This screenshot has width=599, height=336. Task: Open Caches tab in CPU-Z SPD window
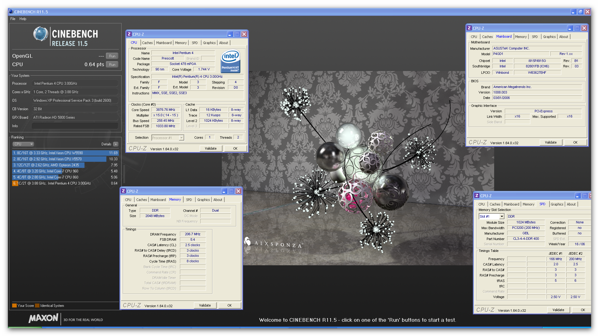(x=495, y=204)
